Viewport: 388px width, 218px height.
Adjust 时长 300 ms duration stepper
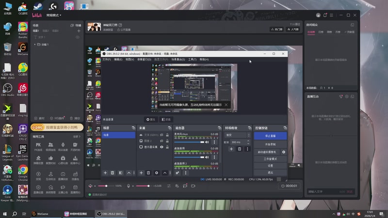pos(248,142)
